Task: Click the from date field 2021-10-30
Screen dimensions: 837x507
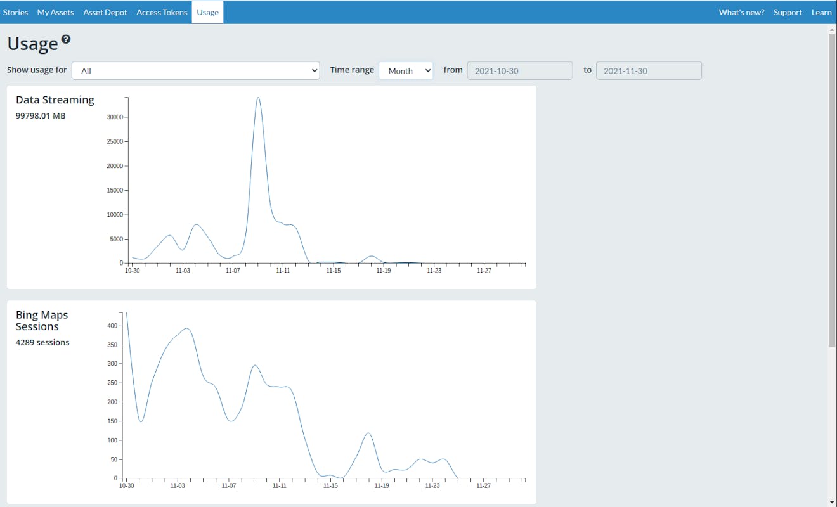Action: 519,70
